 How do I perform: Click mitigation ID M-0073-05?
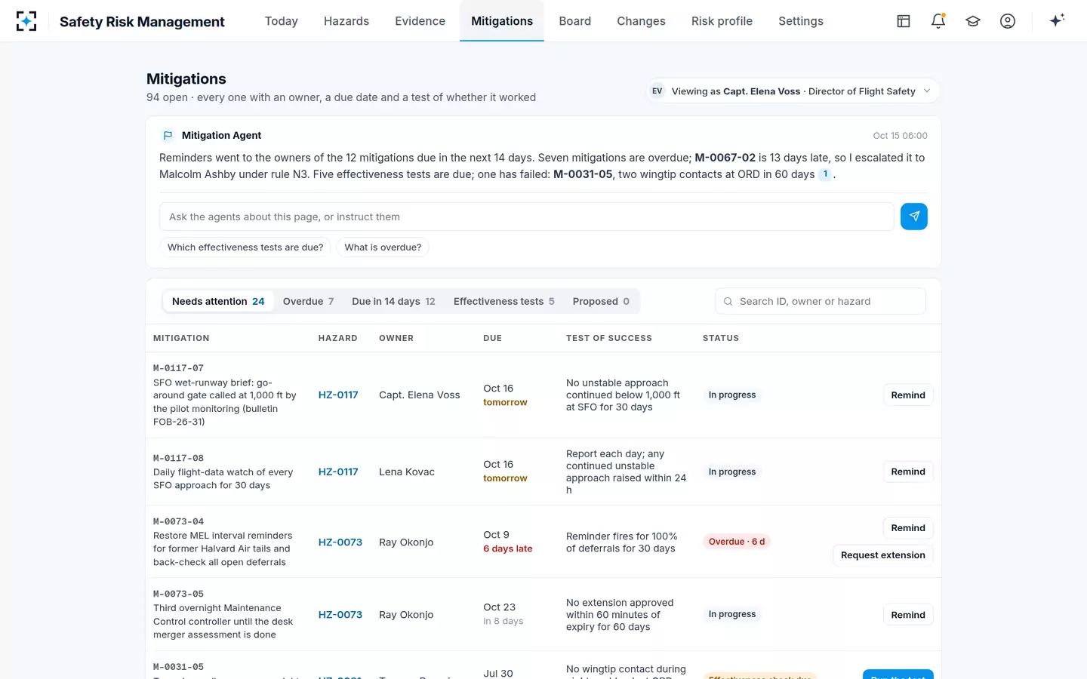178,594
